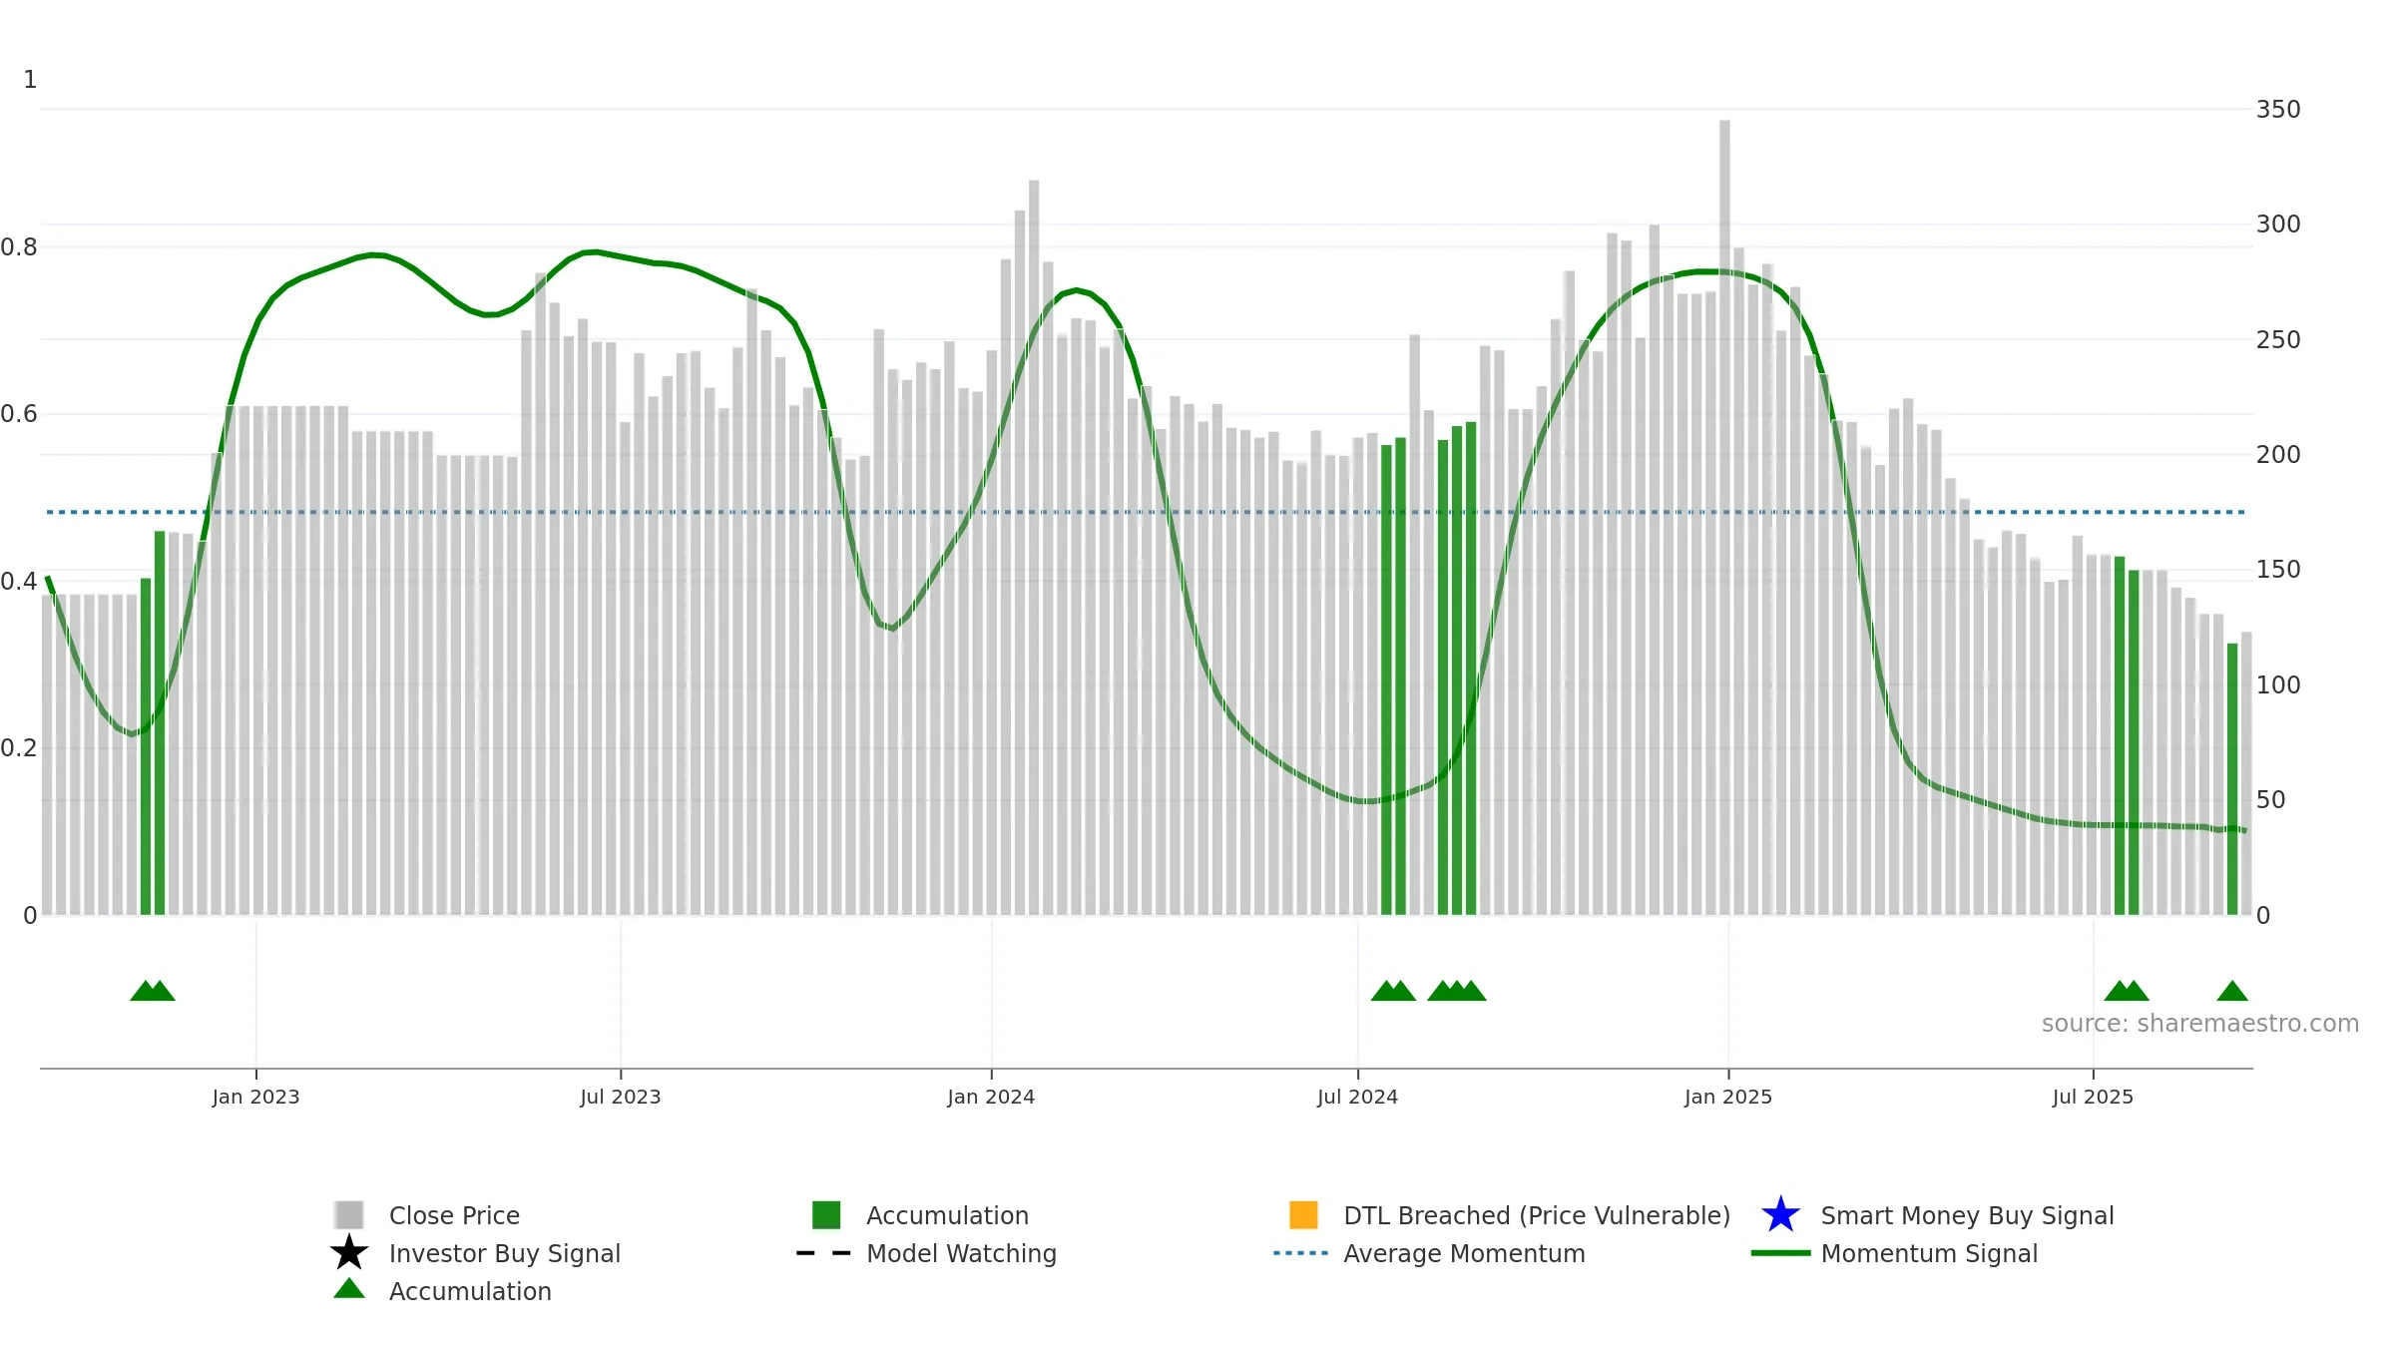The width and height of the screenshot is (2395, 1347).
Task: Toggle the Close Price legend label
Action: coord(454,1215)
